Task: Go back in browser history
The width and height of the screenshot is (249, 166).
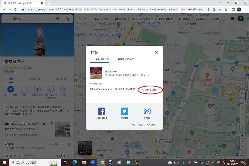Action: pyautogui.click(x=4, y=10)
